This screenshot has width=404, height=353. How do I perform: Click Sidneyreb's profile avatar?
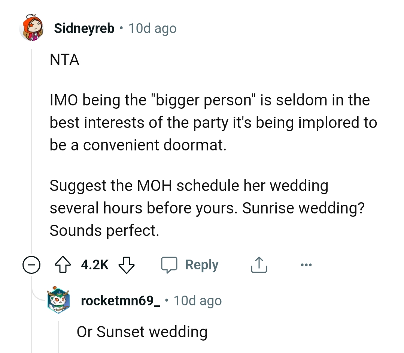pos(32,28)
